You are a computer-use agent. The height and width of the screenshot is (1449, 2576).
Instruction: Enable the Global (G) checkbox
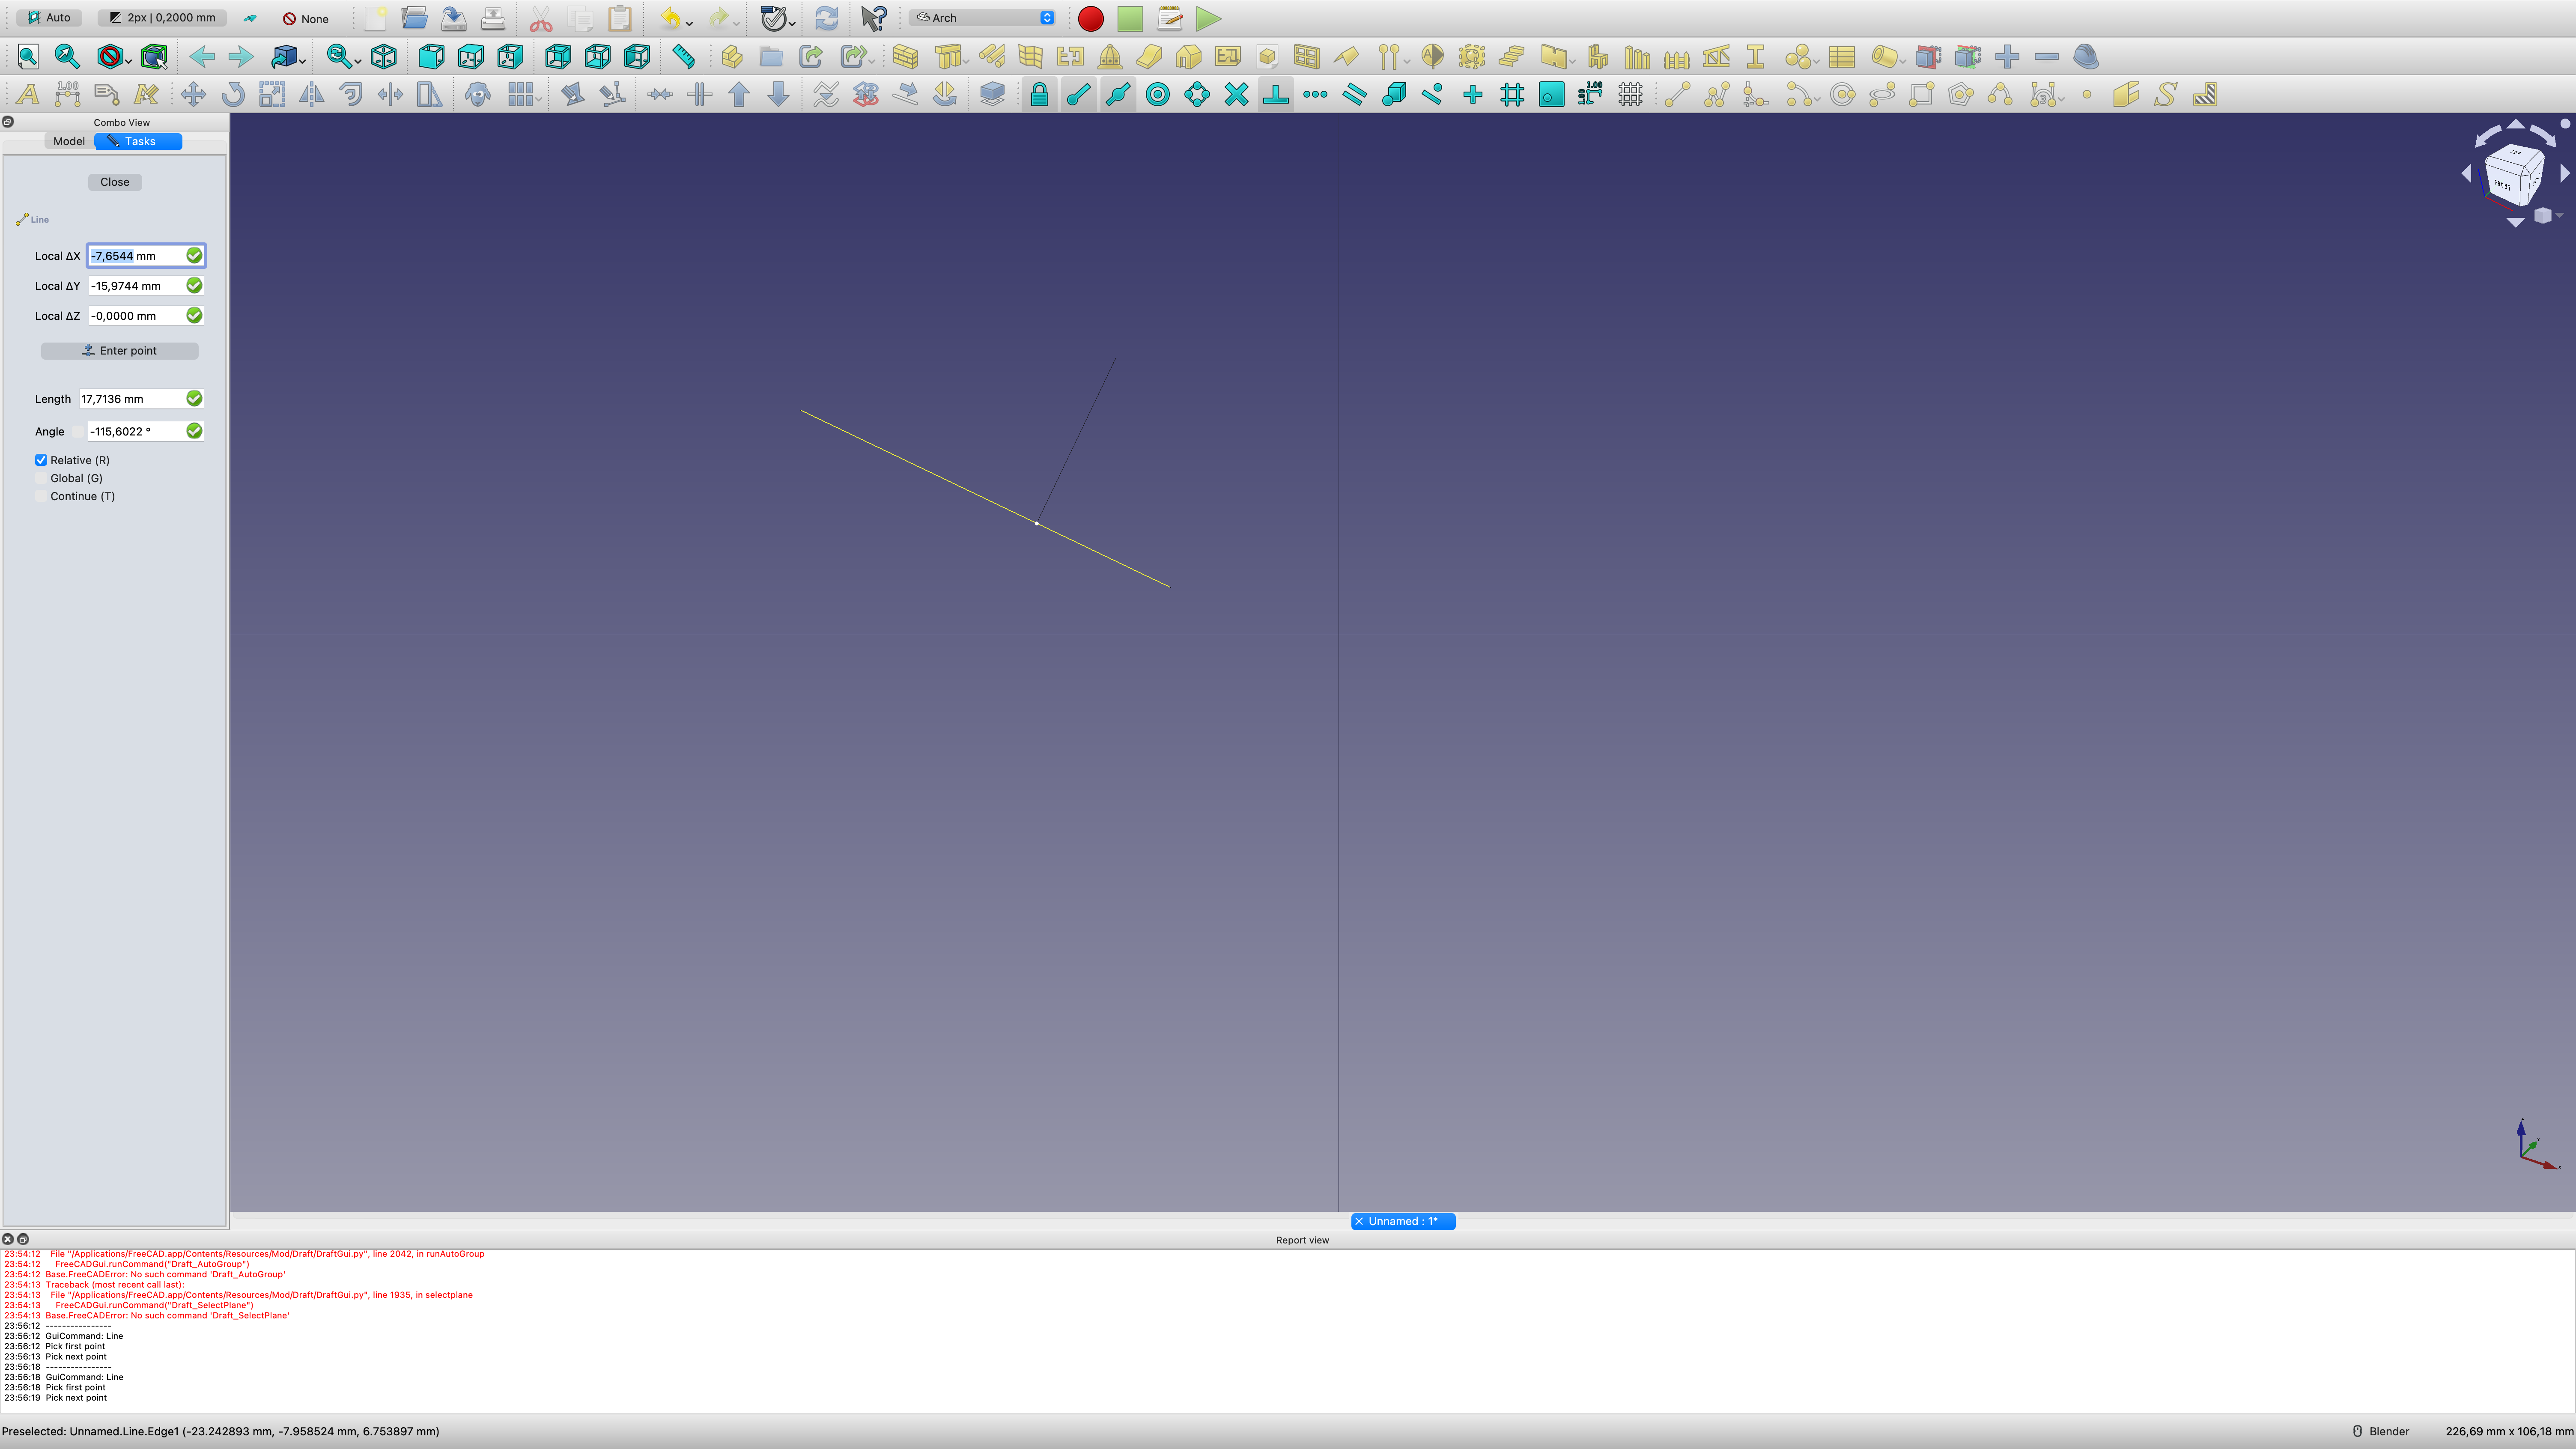point(42,478)
